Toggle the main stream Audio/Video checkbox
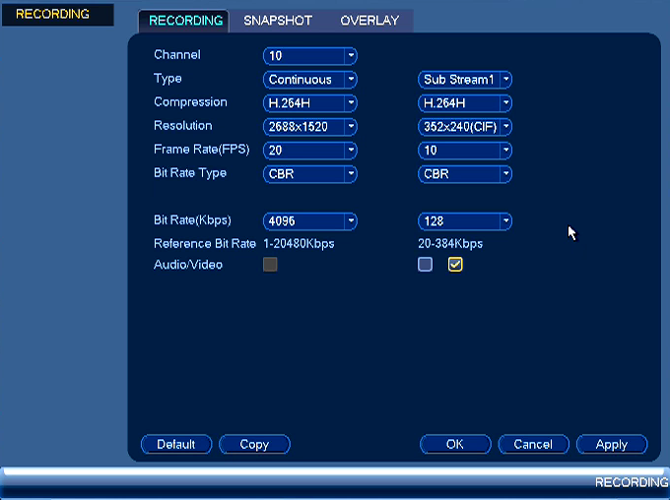Screen dimensions: 670x500 pos(270,265)
